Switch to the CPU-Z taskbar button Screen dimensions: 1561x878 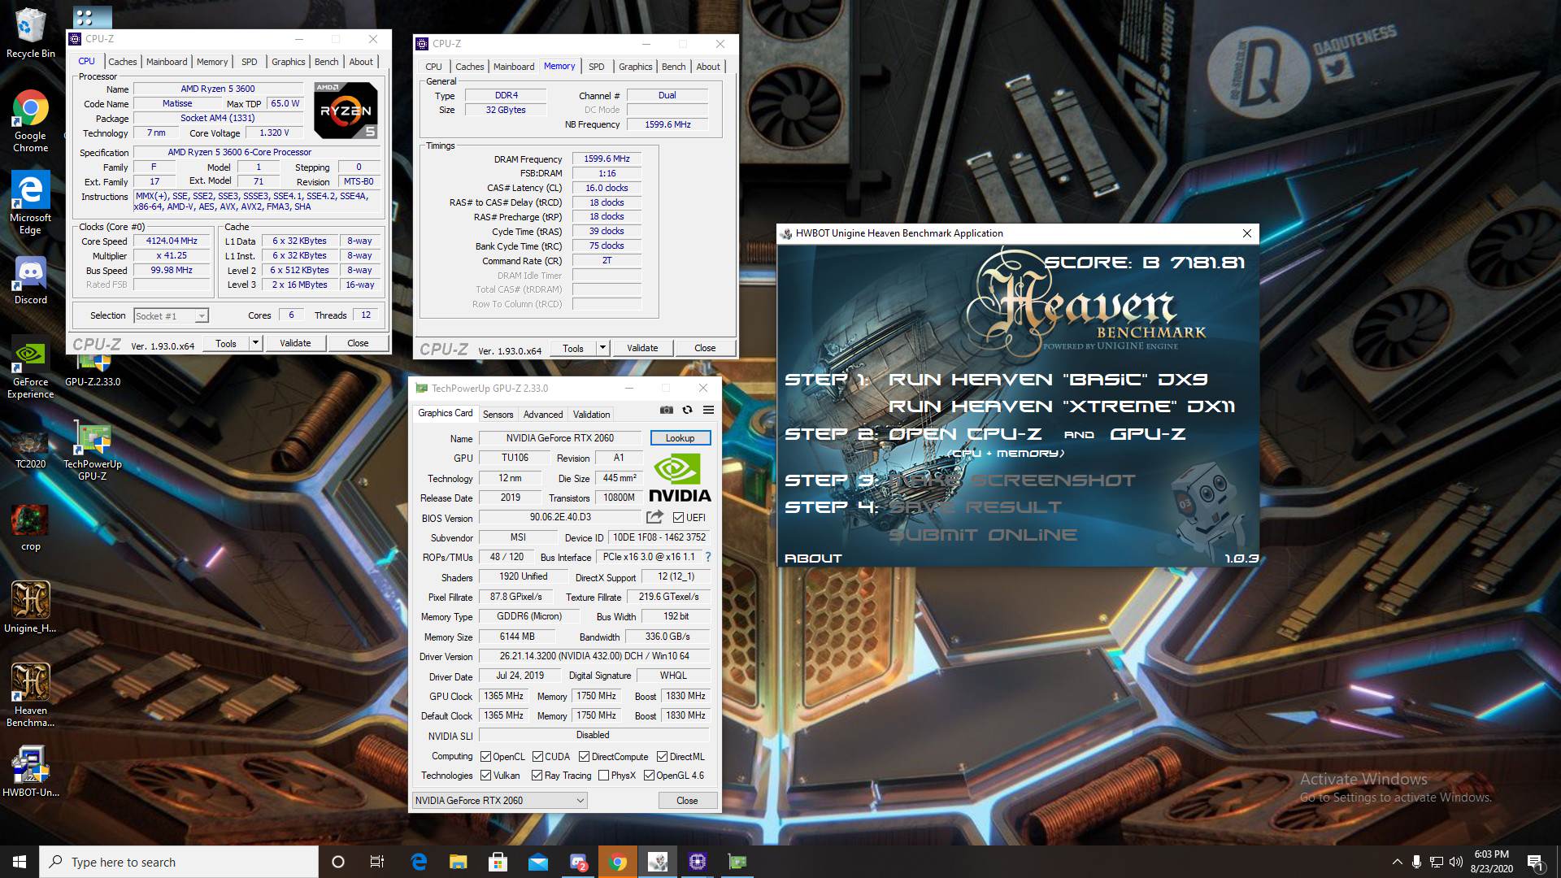698,862
